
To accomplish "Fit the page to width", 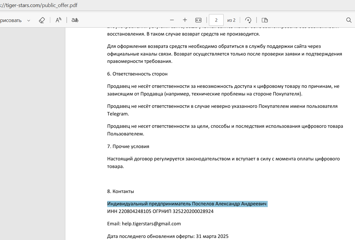I will tap(198, 20).
